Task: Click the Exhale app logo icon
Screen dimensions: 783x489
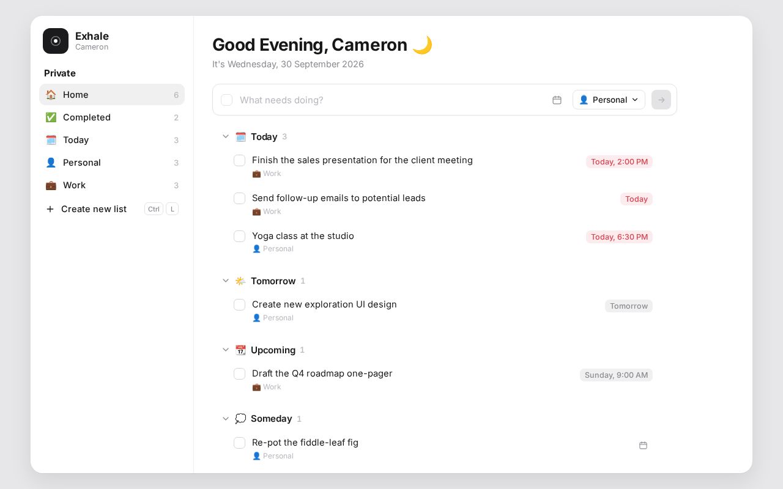Action: [56, 41]
